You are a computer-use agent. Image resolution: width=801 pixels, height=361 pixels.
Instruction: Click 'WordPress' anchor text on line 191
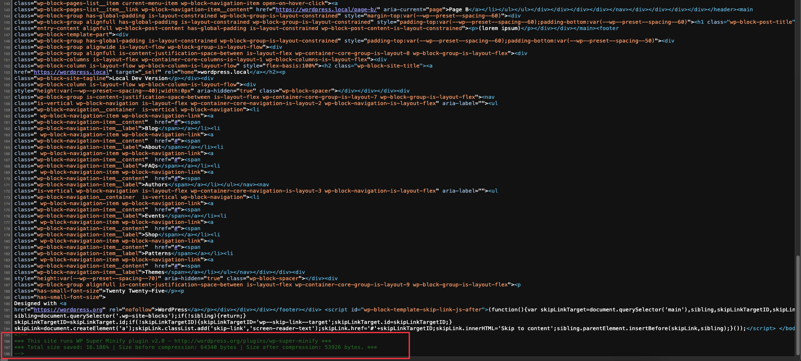click(x=172, y=309)
